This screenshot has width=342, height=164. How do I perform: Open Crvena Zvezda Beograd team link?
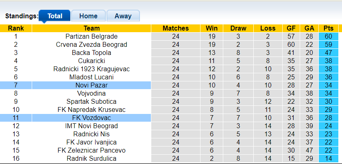[91, 44]
